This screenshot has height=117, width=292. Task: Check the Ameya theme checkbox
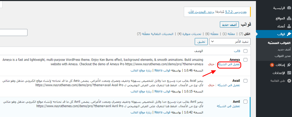point(245,60)
